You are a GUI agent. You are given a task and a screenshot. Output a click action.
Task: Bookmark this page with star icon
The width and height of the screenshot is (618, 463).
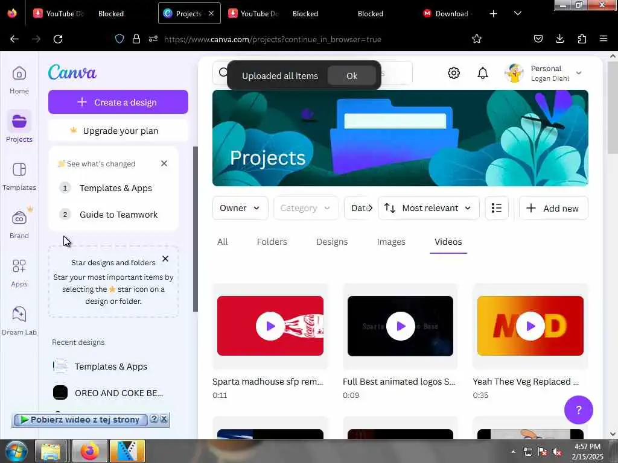point(477,39)
